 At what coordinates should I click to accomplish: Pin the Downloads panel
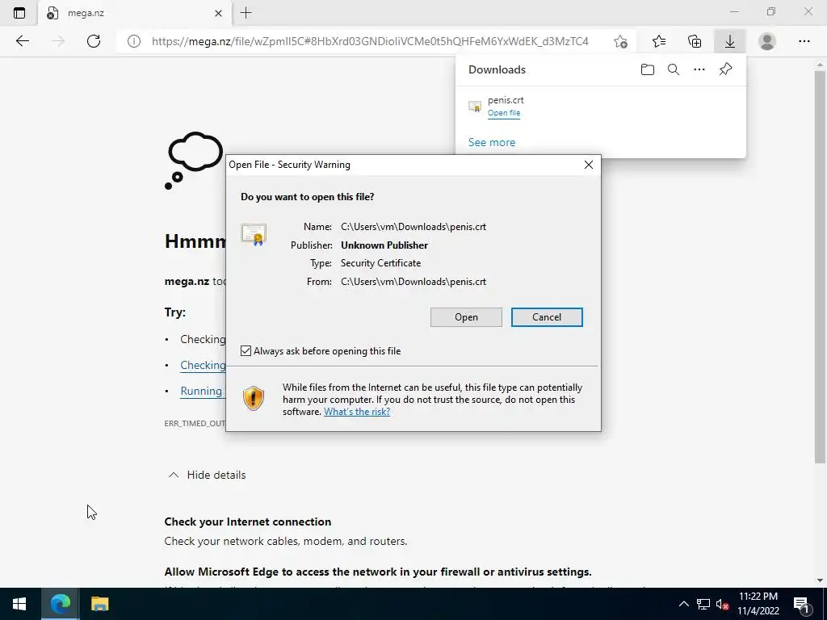pos(726,69)
